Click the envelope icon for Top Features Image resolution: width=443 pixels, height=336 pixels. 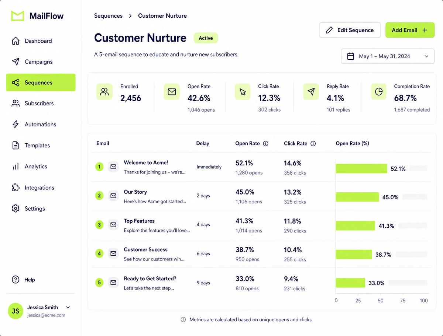click(x=113, y=225)
